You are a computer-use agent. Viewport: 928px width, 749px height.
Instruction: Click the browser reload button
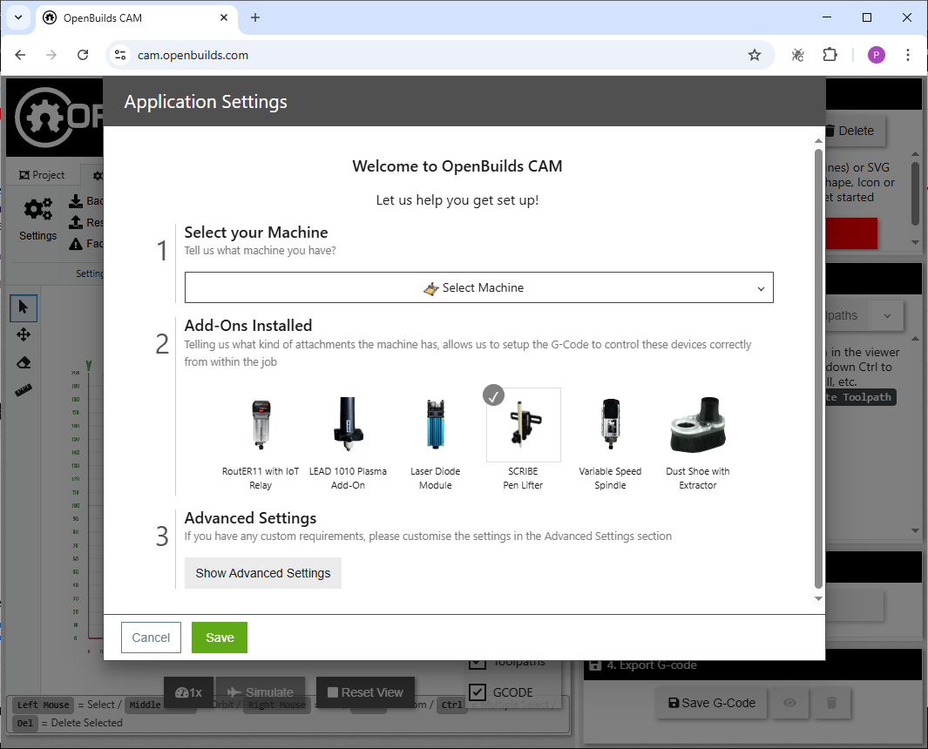point(83,55)
